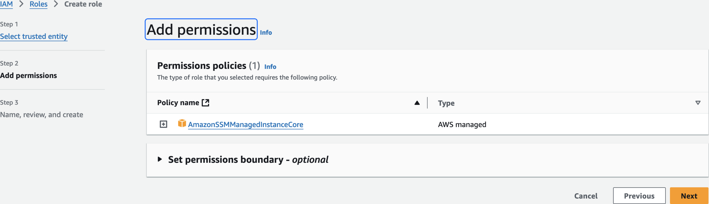The image size is (709, 204).
Task: Click the Previous button
Action: [639, 196]
